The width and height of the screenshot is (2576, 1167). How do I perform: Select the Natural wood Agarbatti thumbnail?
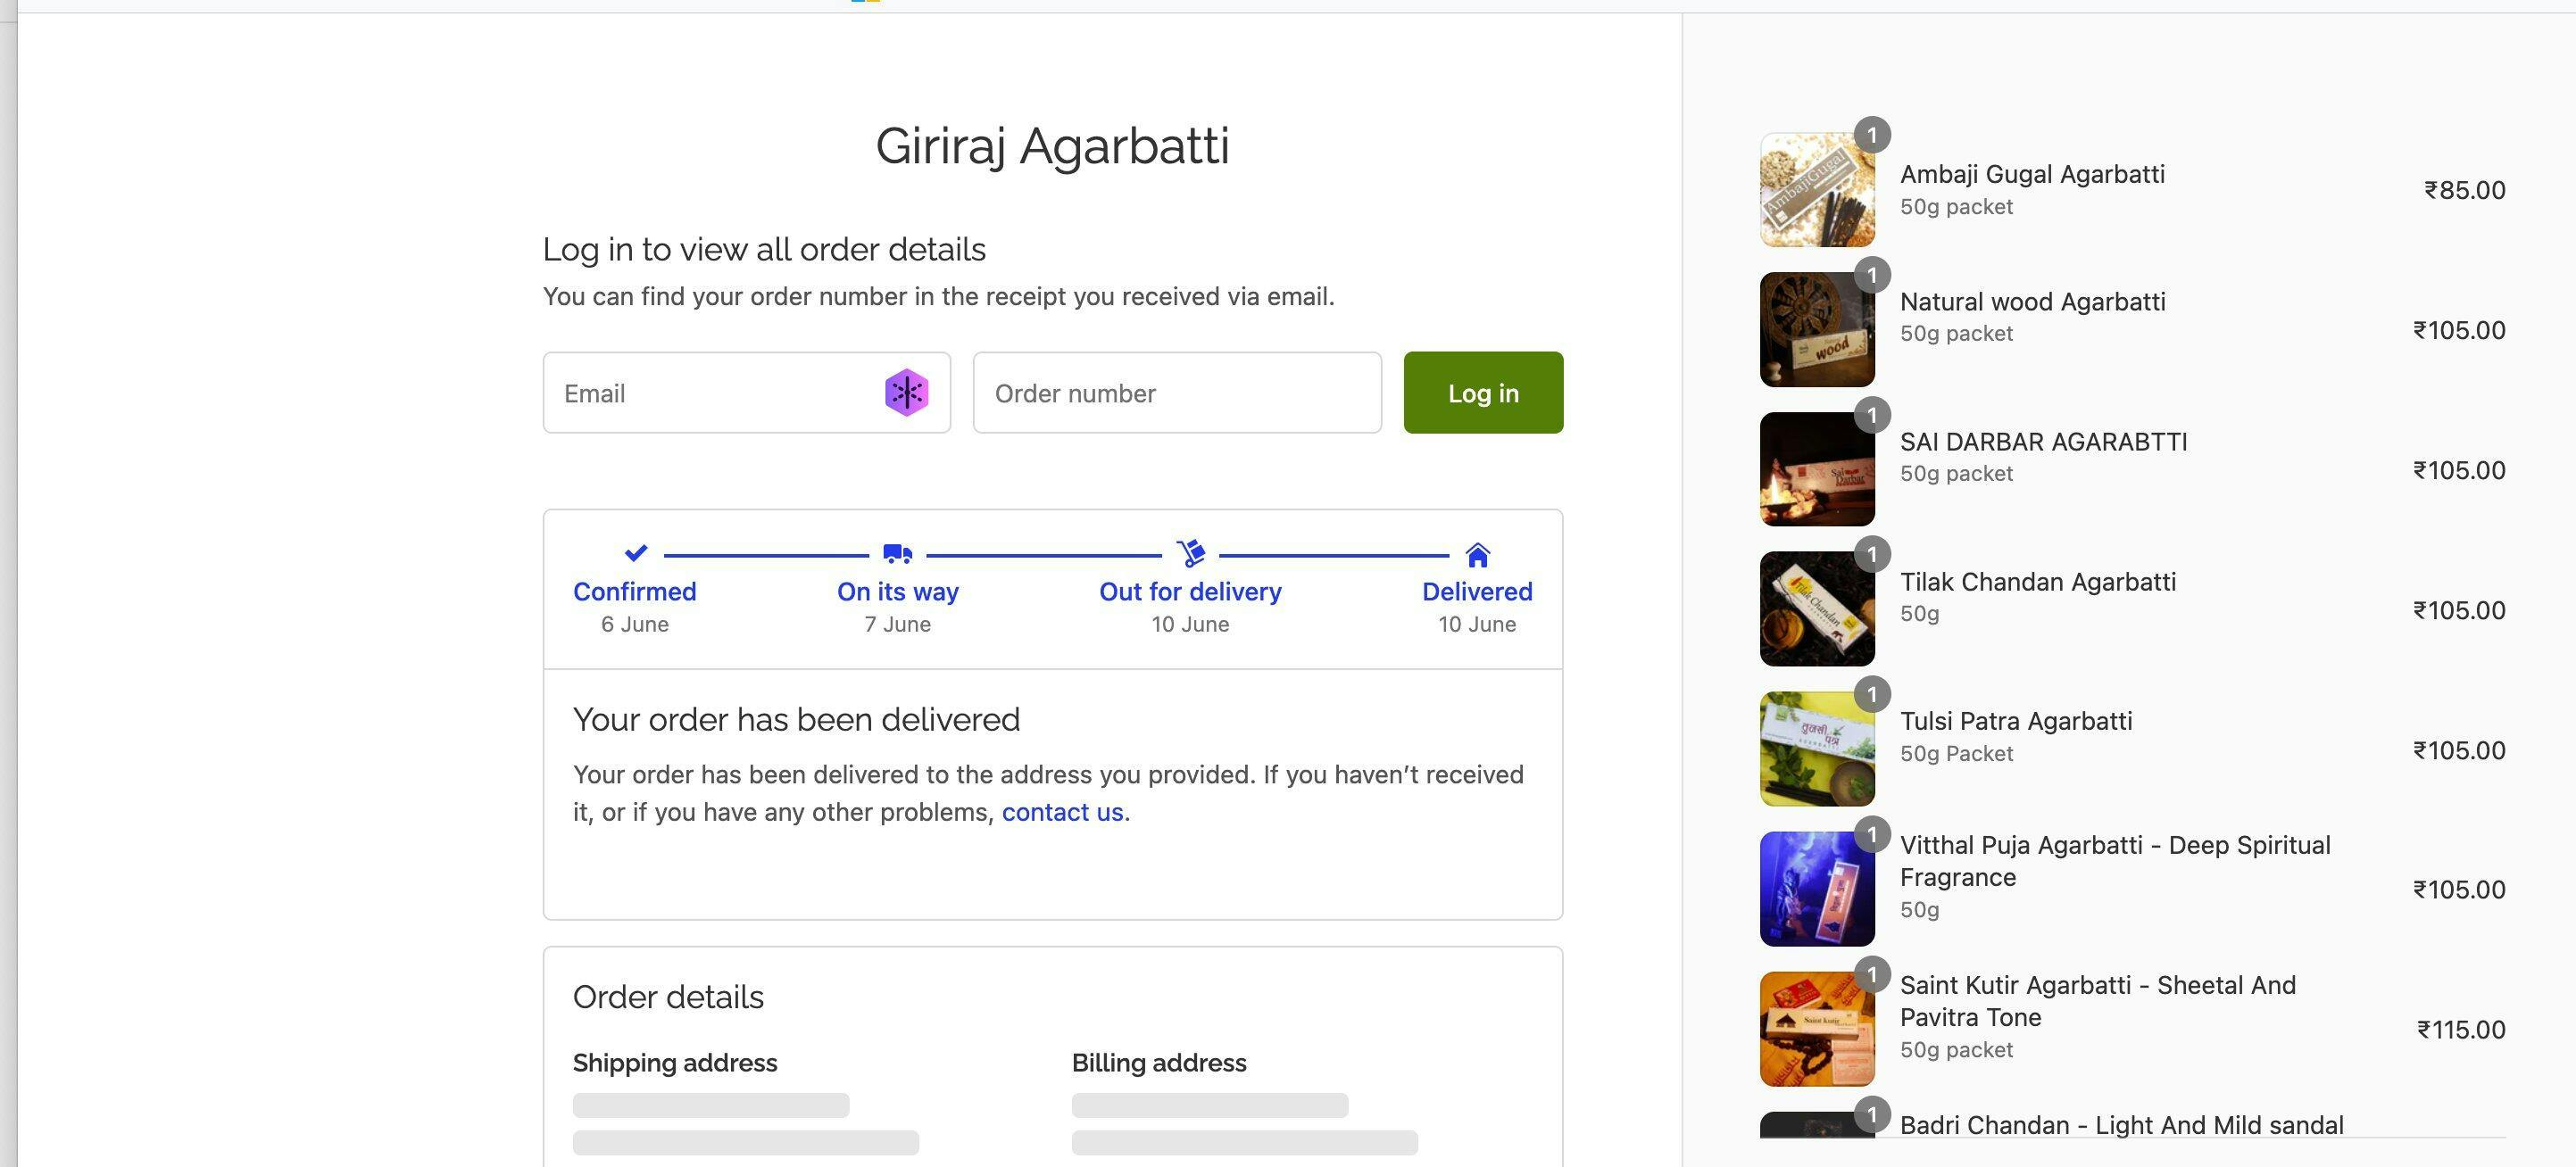1816,330
